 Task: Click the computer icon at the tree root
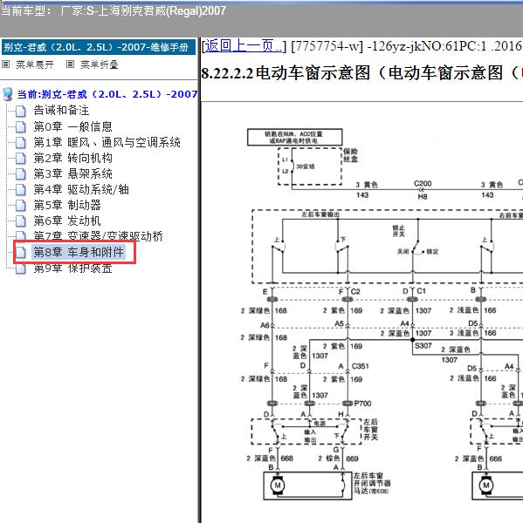click(8, 94)
